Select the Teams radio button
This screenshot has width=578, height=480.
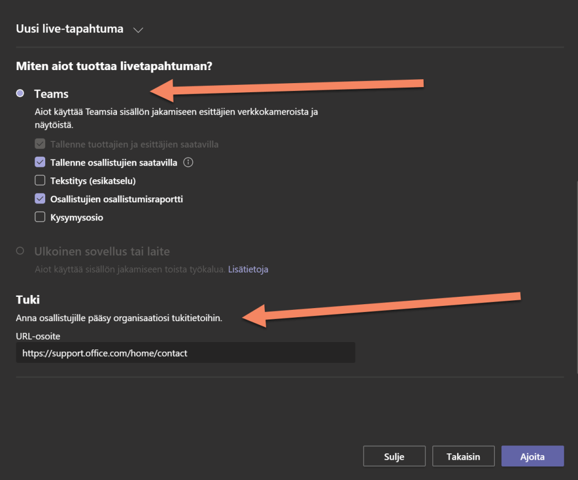pyautogui.click(x=20, y=94)
